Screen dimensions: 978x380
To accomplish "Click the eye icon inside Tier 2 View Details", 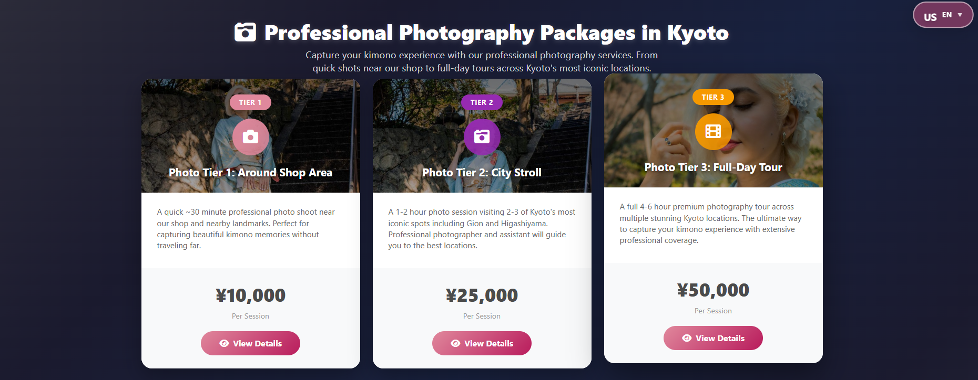I will click(x=454, y=343).
